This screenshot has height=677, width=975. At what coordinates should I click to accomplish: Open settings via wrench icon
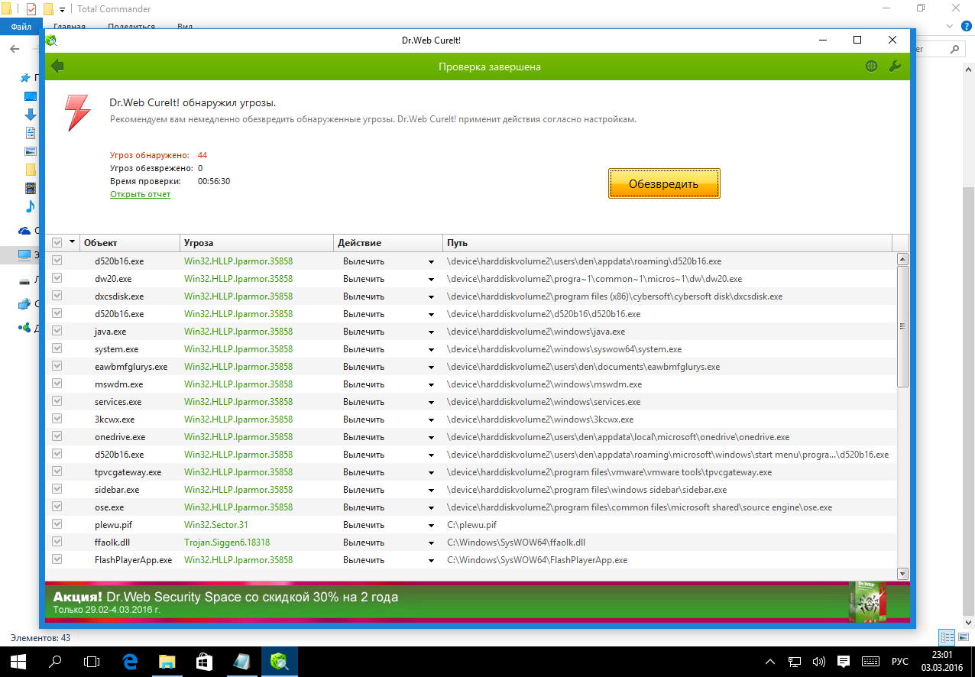pyautogui.click(x=895, y=66)
